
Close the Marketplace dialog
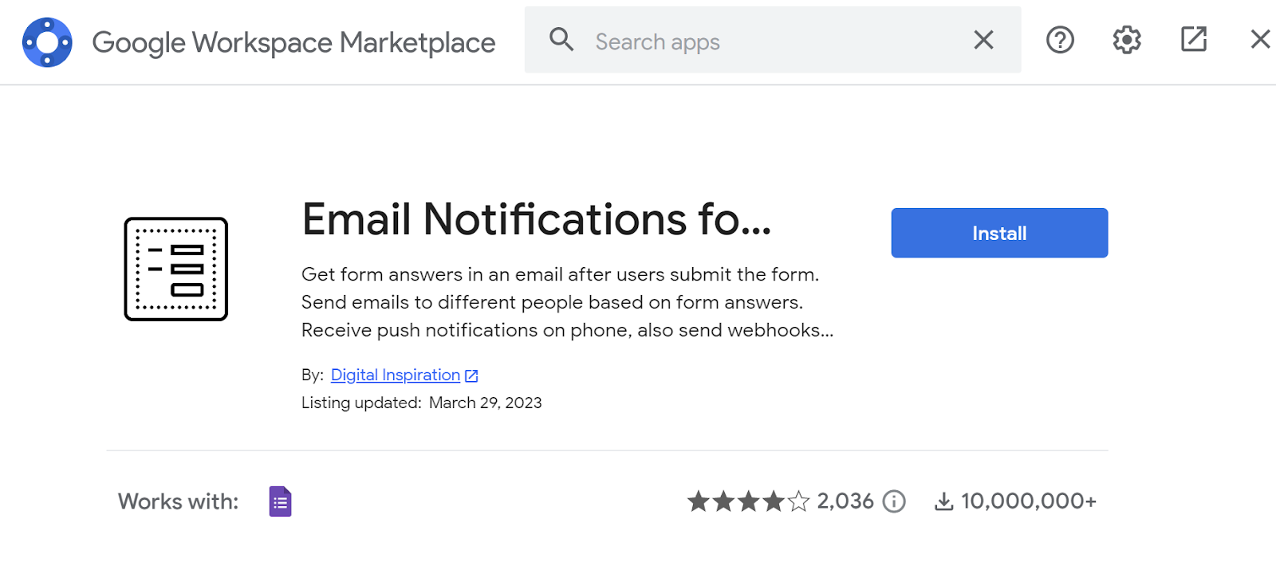tap(1260, 40)
